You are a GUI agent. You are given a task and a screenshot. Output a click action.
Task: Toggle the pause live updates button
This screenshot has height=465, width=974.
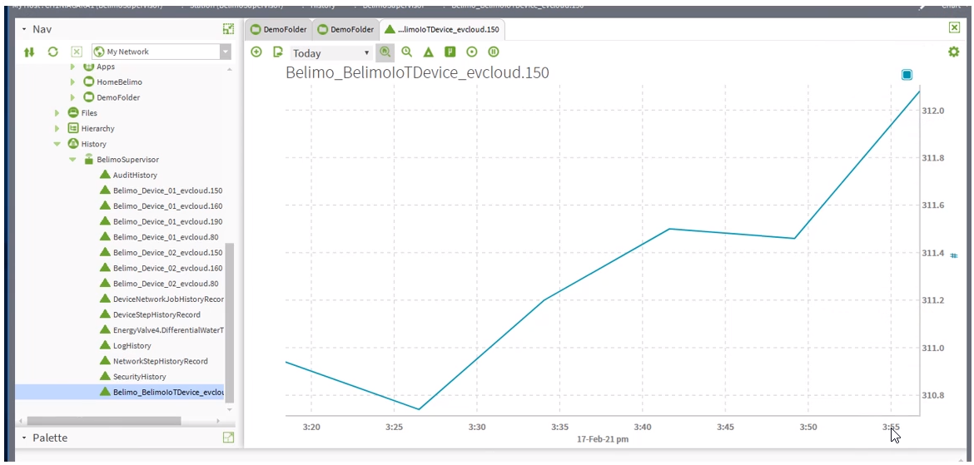click(493, 52)
